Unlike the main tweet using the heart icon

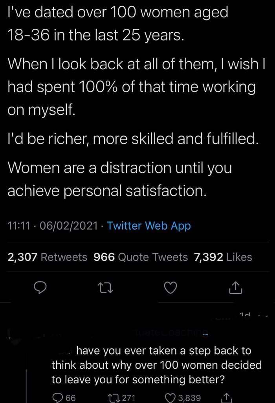click(170, 288)
